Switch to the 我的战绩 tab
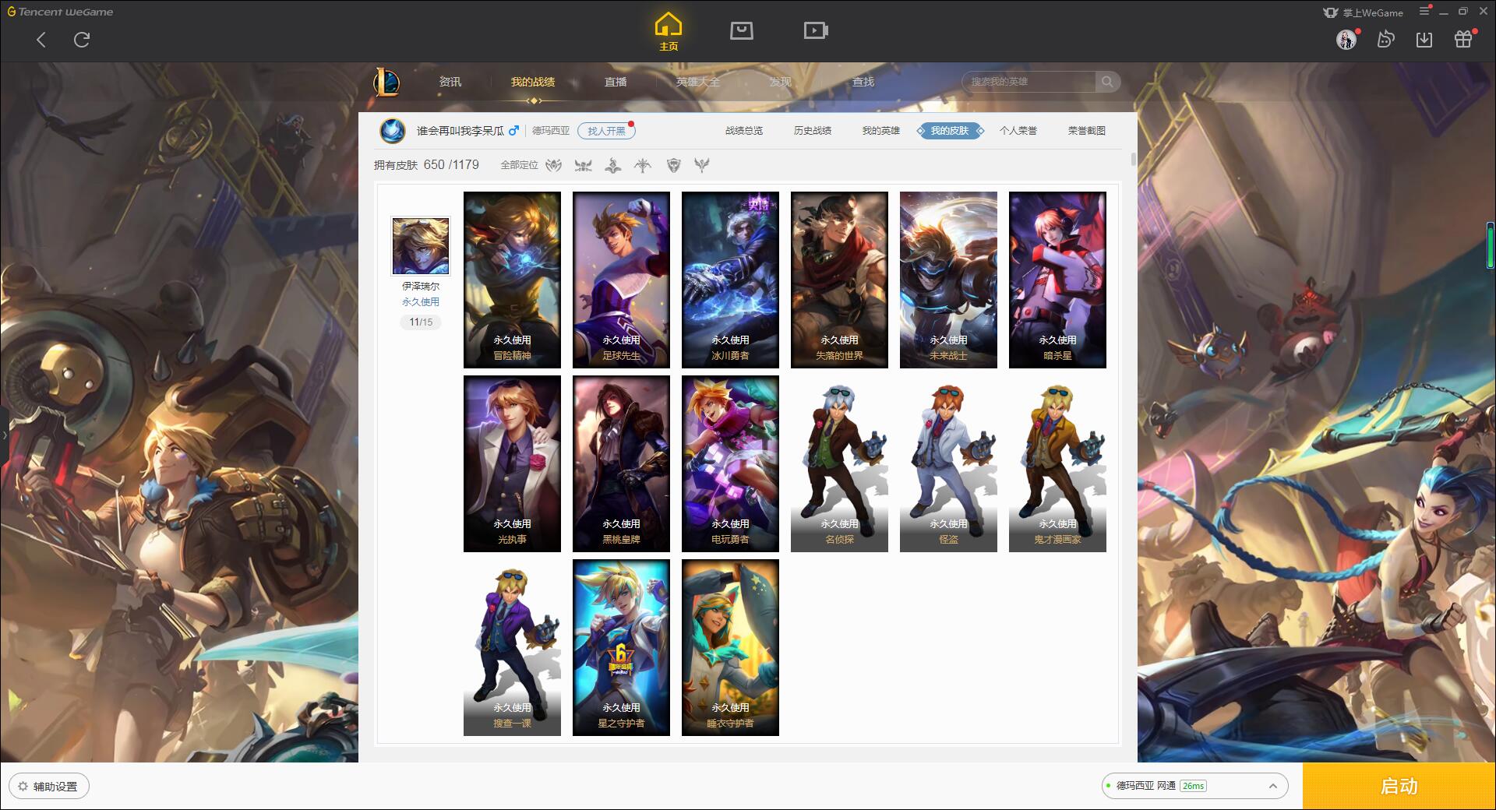1496x810 pixels. (533, 82)
